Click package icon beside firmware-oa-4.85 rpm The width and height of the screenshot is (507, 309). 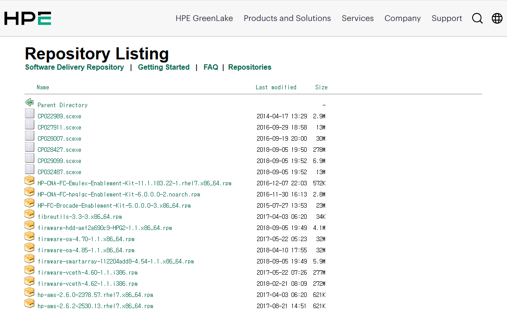[30, 248]
